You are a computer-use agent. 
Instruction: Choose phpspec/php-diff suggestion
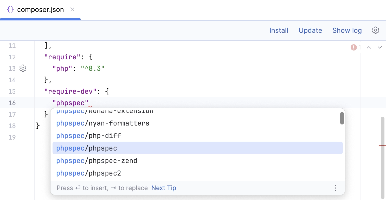click(x=89, y=135)
